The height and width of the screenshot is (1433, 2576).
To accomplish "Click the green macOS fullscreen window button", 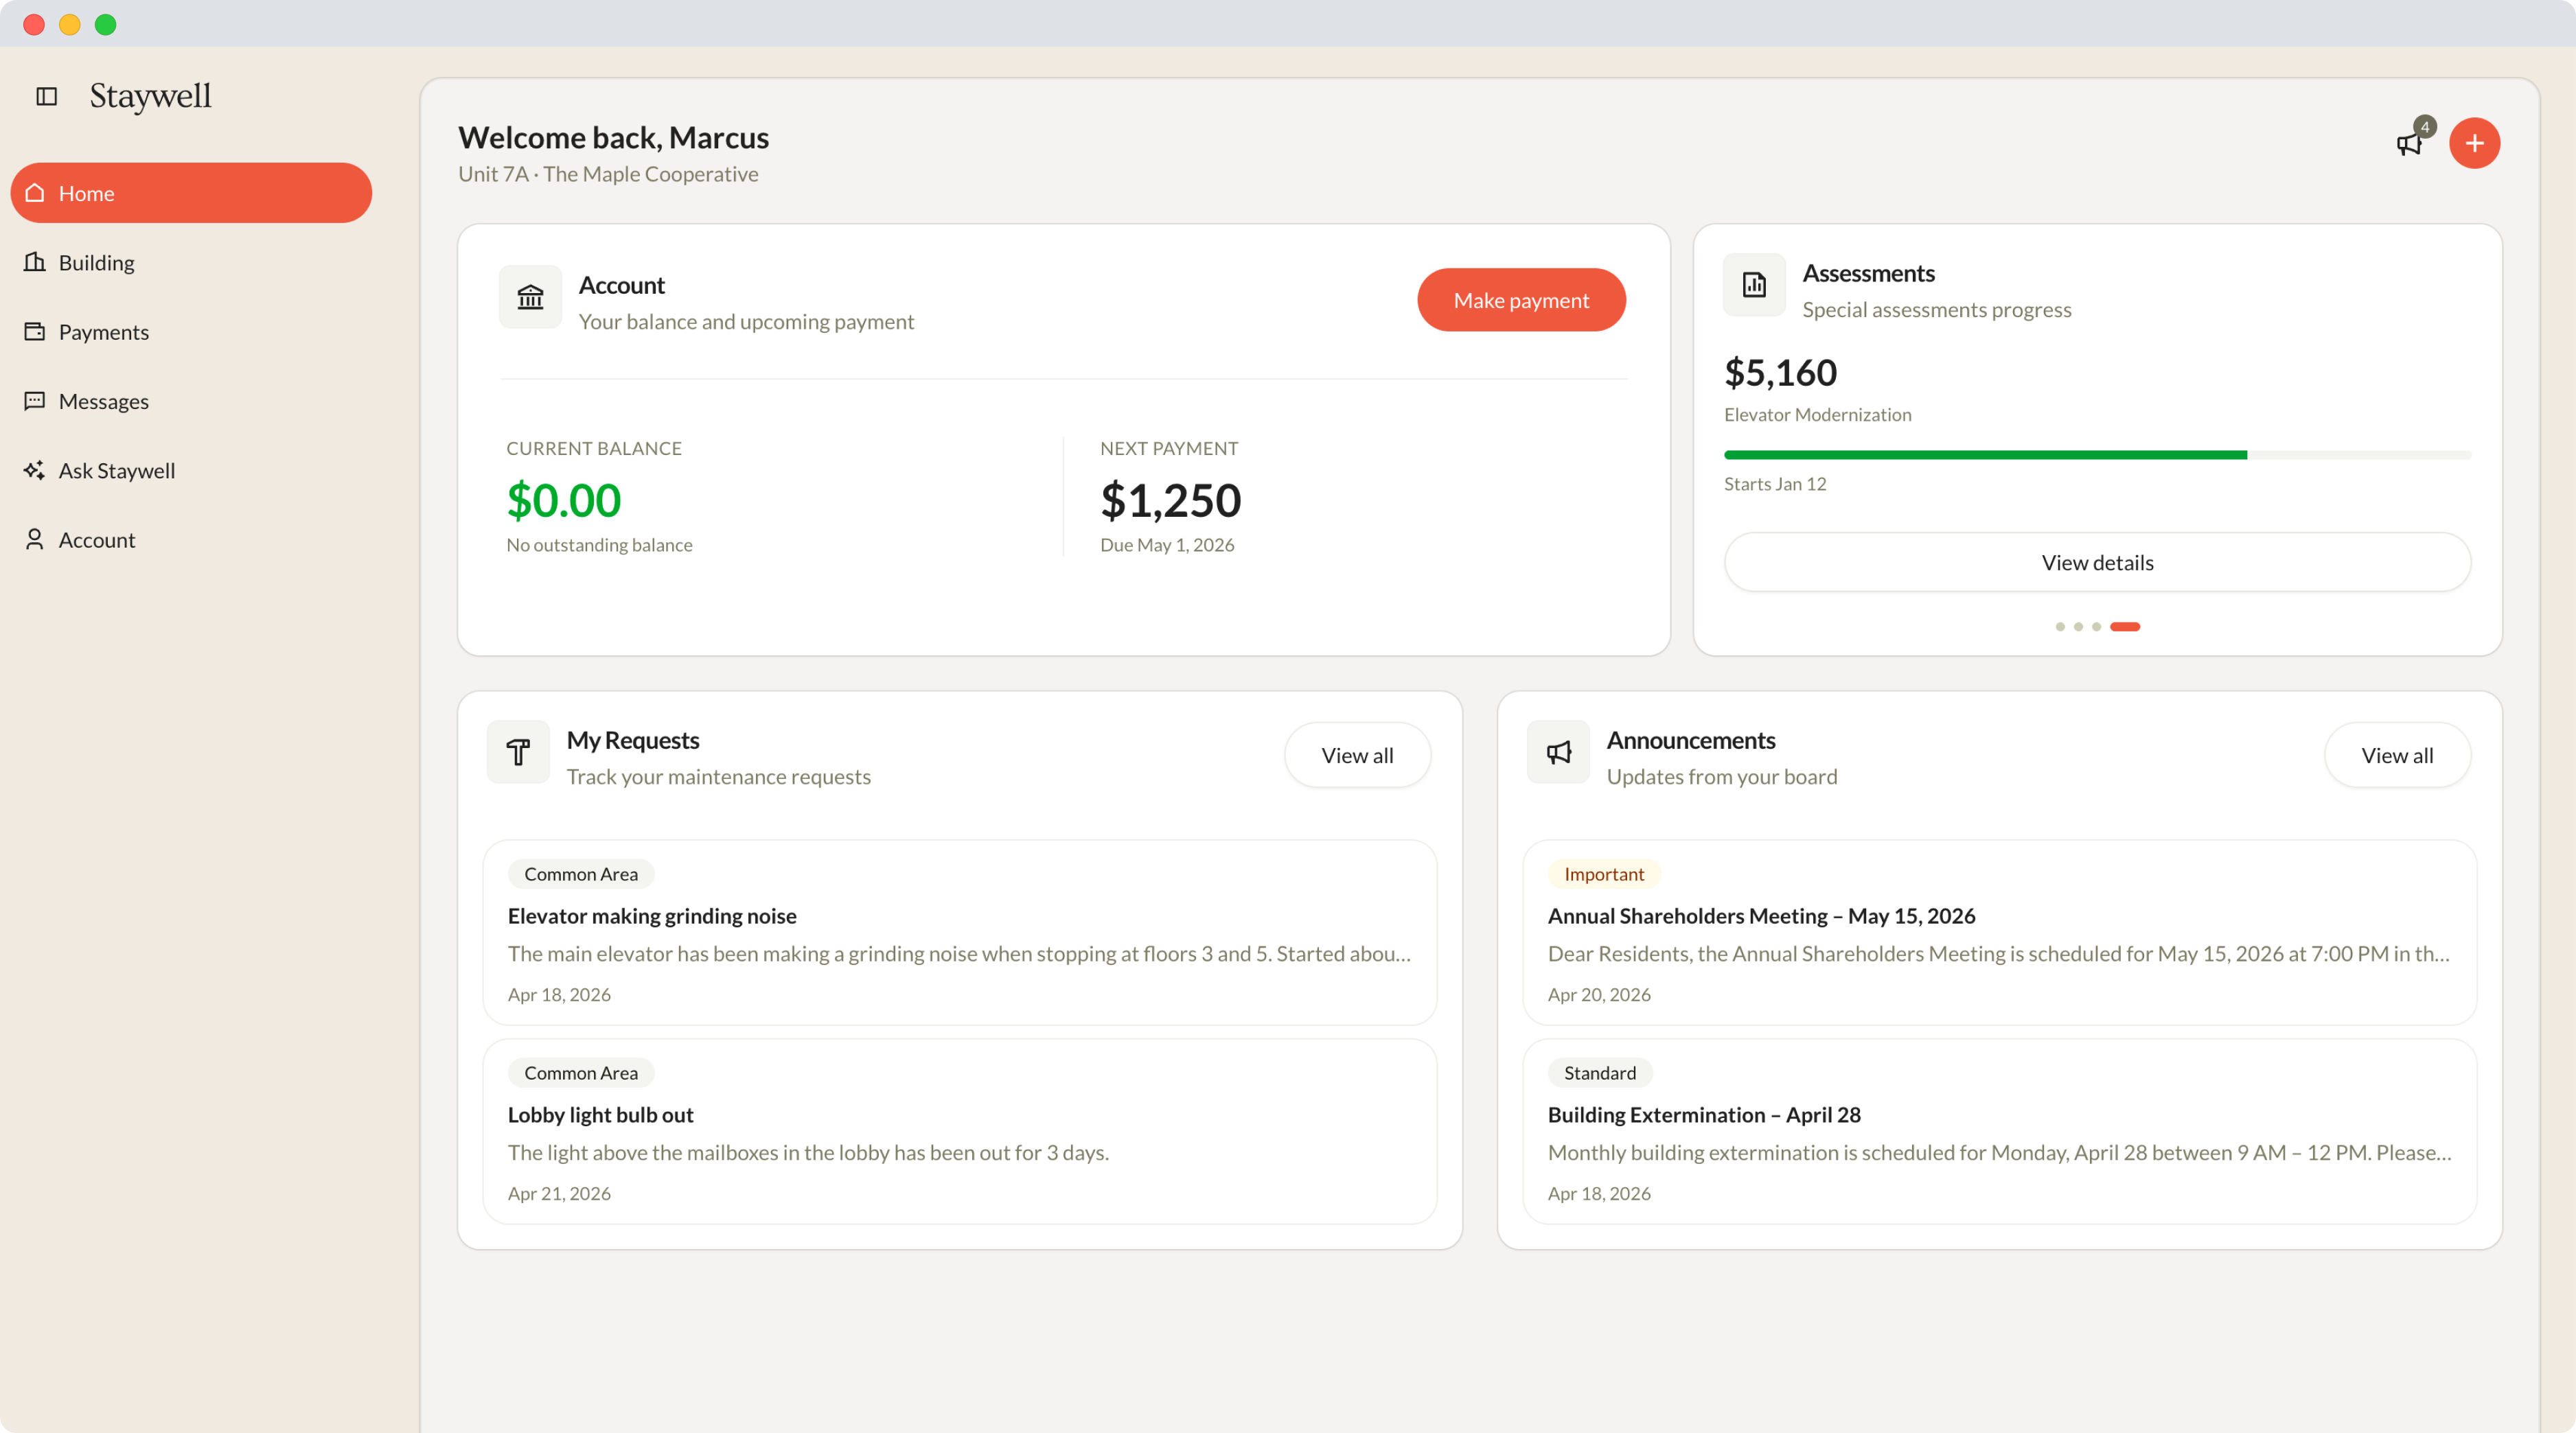I will [105, 24].
